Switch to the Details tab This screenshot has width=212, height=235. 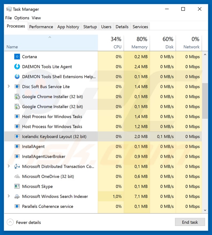122,27
